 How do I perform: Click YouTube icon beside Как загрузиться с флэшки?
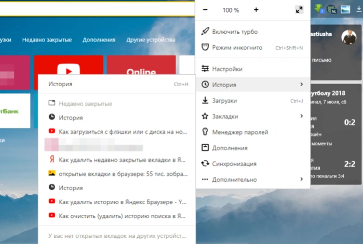click(52, 131)
